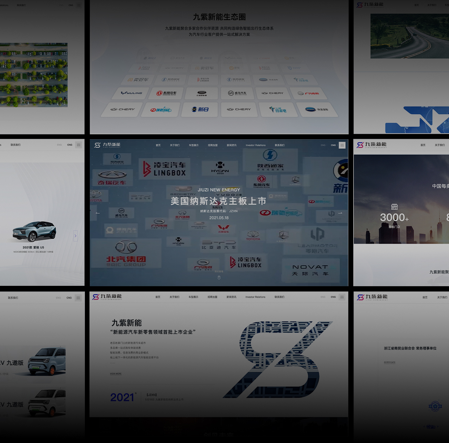
Task: Open 关于我们 in the Nasdaq hero banner navigation
Action: pos(175,145)
